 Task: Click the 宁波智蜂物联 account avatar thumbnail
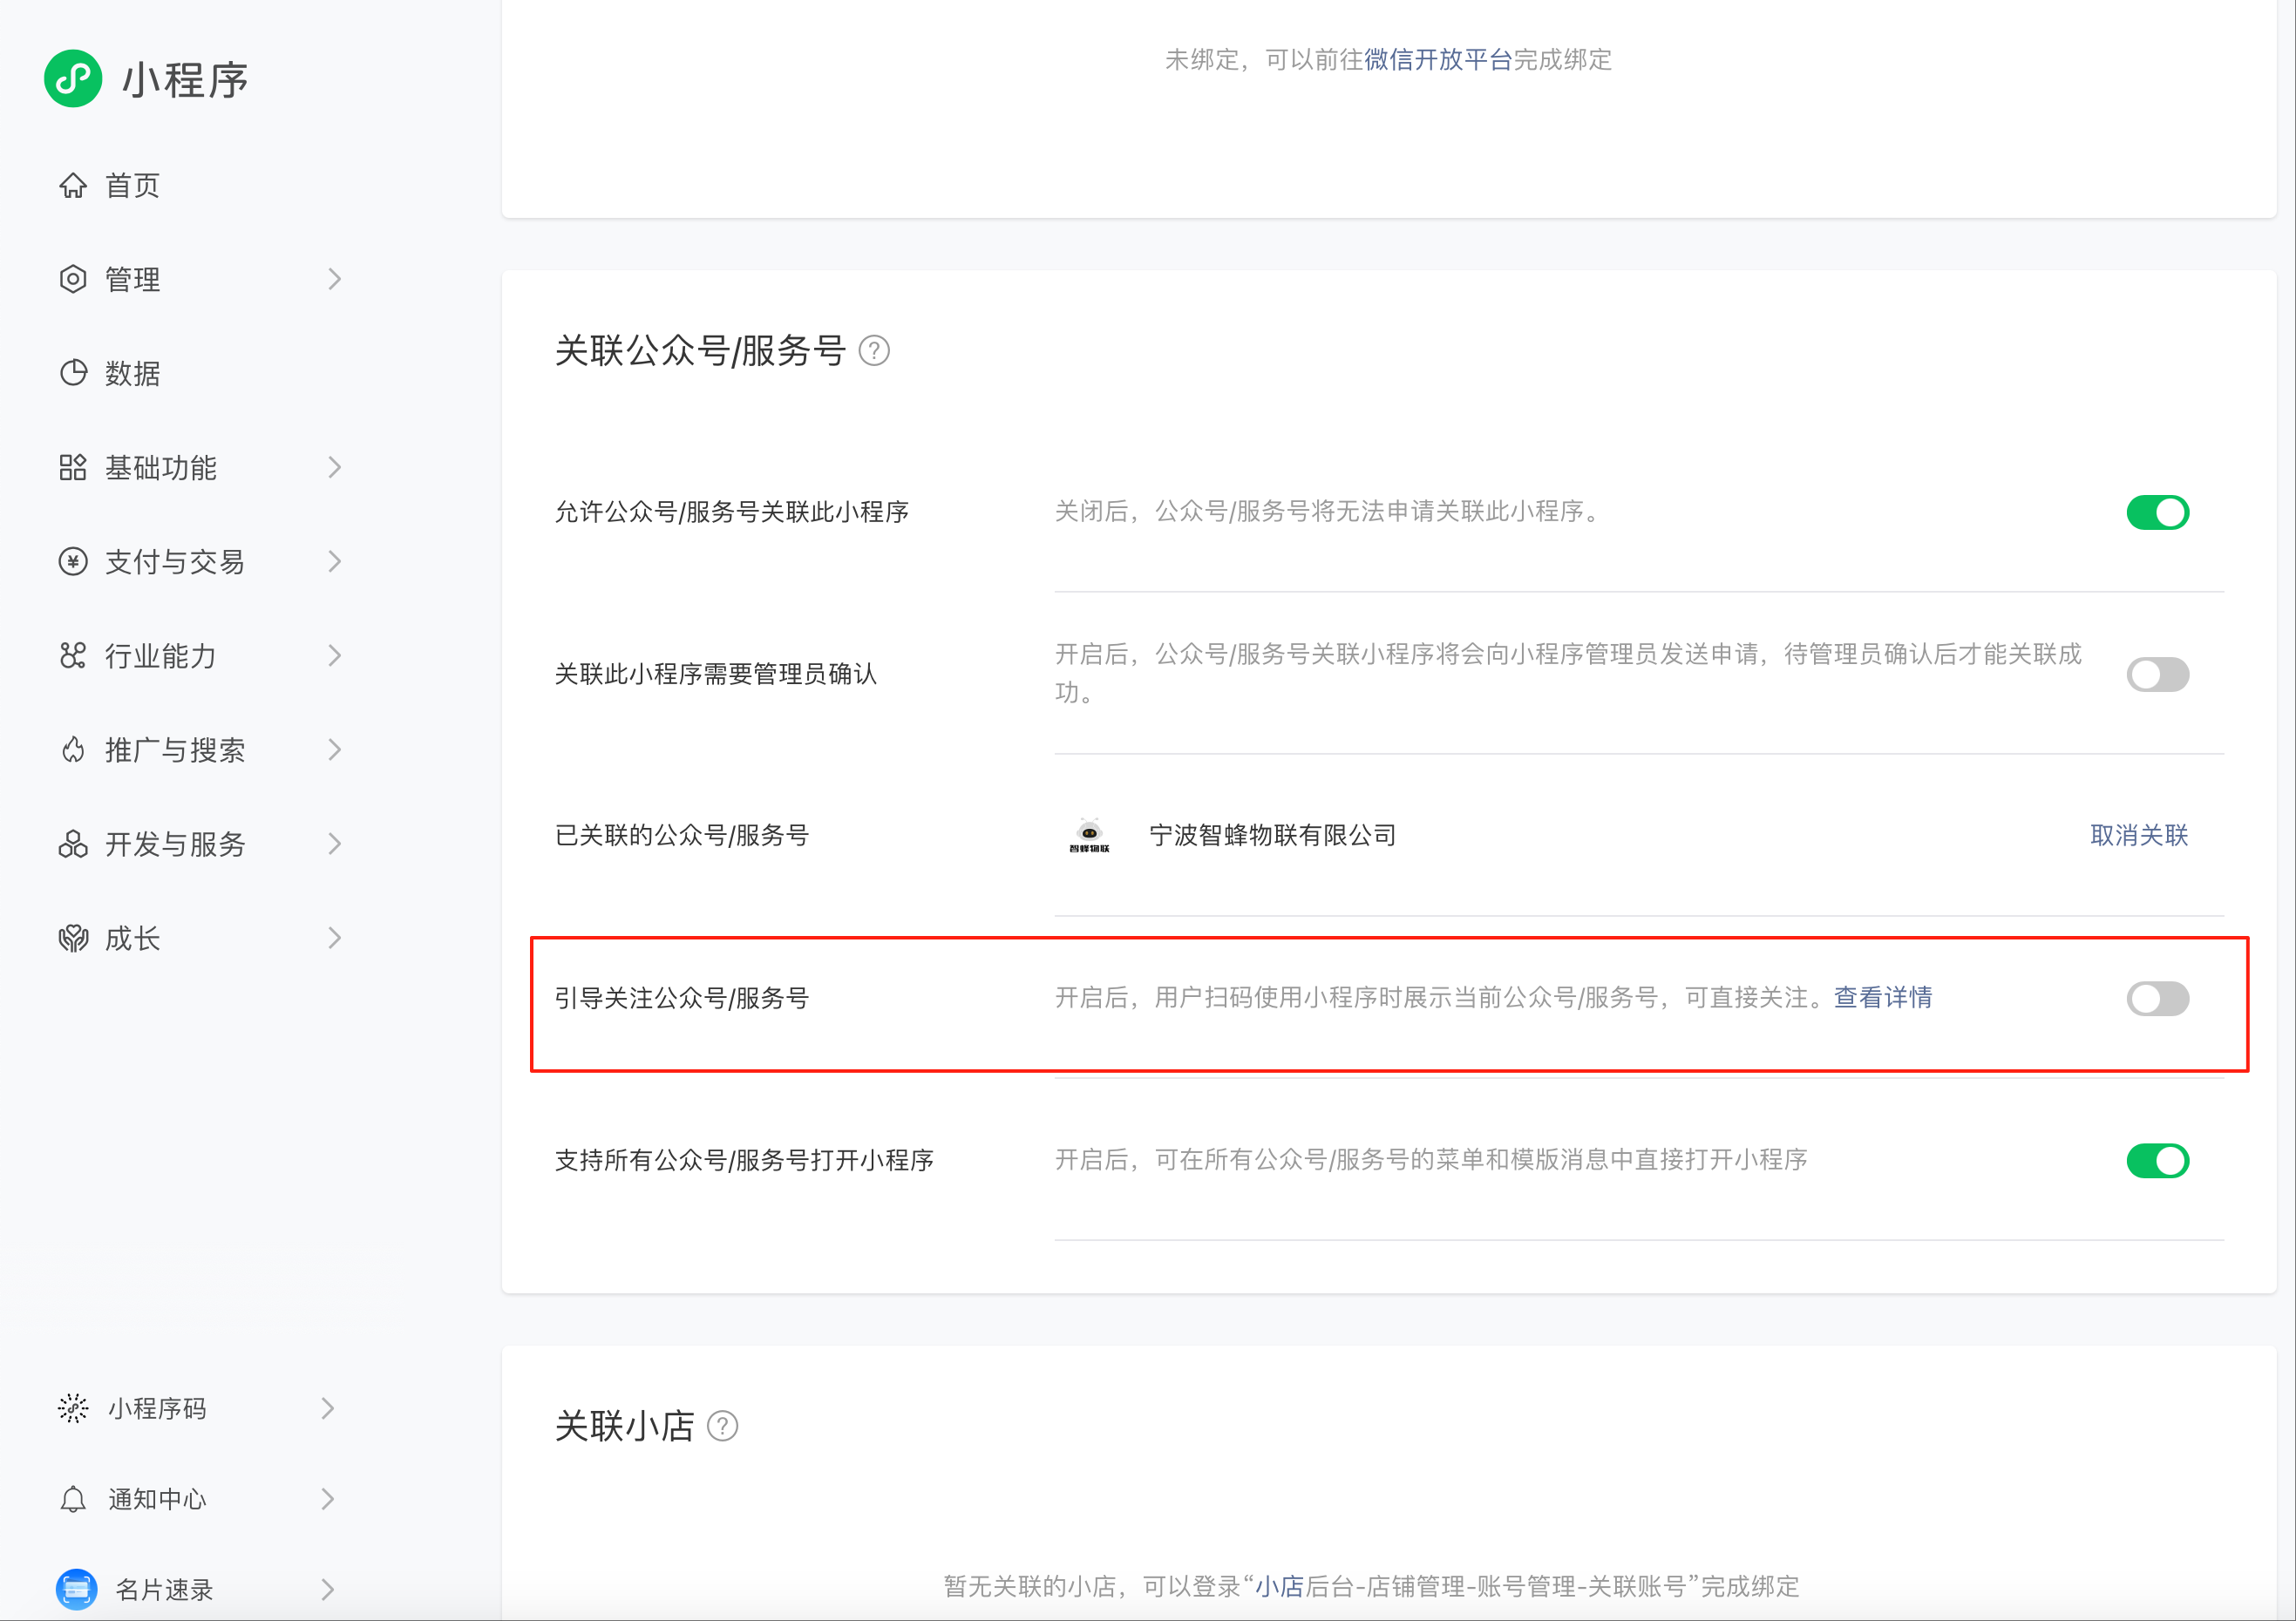point(1089,835)
